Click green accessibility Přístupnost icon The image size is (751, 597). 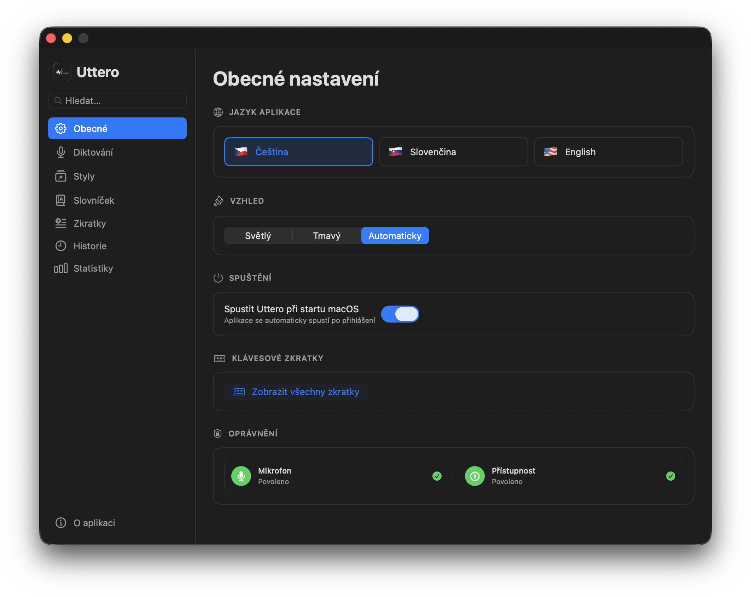pos(475,476)
